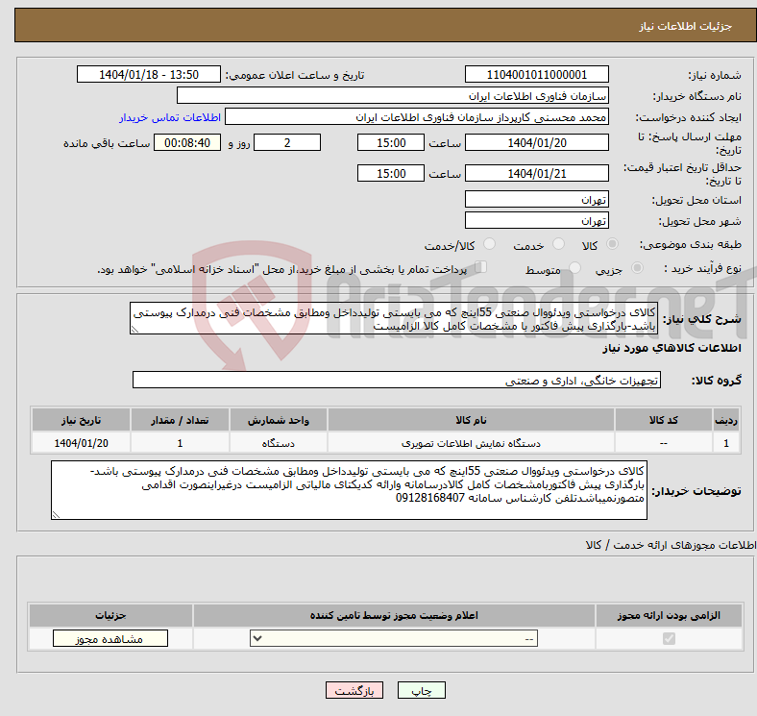Image resolution: width=757 pixels, height=716 pixels.
Task: Click the شرح کلی نیاز description textarea
Action: tap(394, 318)
